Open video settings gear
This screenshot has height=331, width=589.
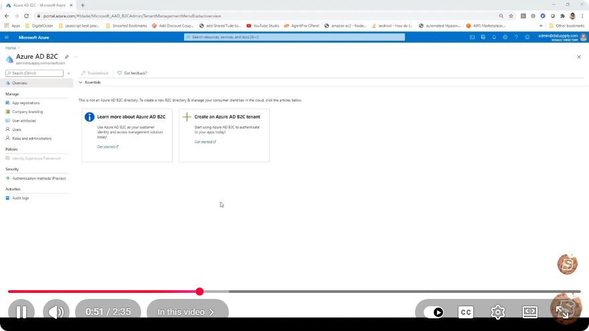click(498, 312)
